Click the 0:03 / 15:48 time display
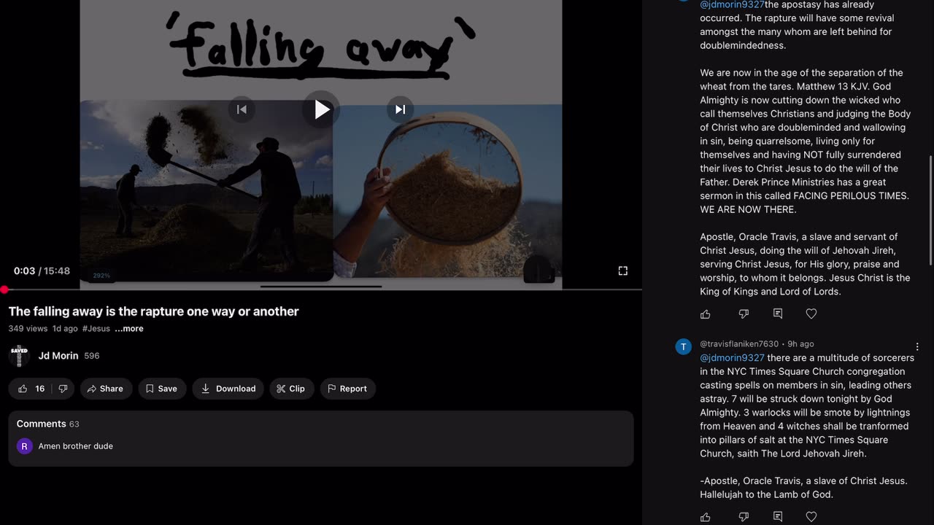The width and height of the screenshot is (934, 525). [x=42, y=271]
